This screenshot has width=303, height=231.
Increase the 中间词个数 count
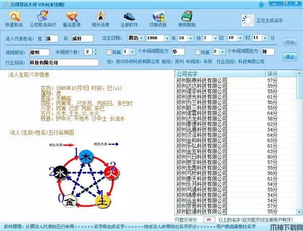click(95, 50)
